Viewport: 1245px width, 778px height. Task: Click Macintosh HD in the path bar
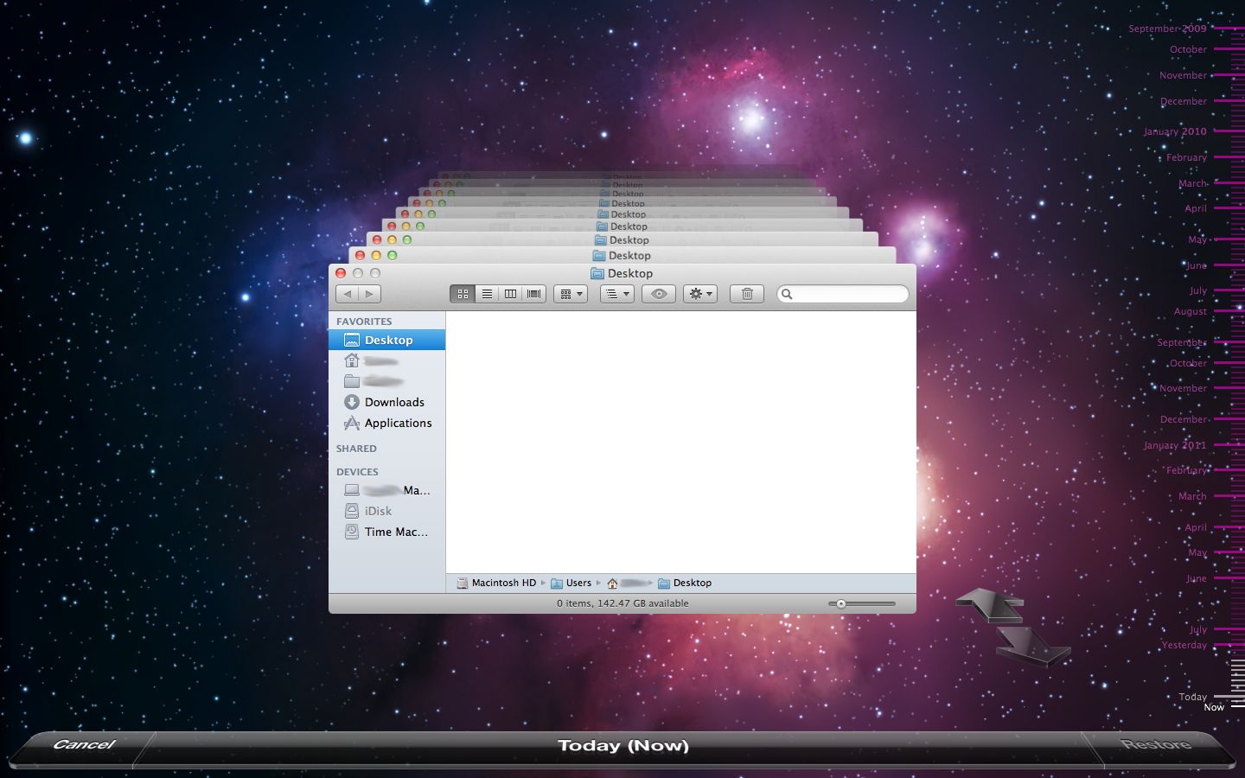496,583
